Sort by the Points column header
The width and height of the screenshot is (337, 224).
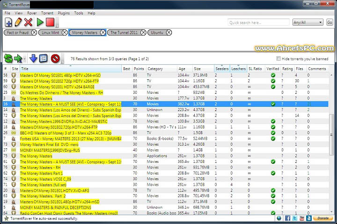tap(139, 69)
